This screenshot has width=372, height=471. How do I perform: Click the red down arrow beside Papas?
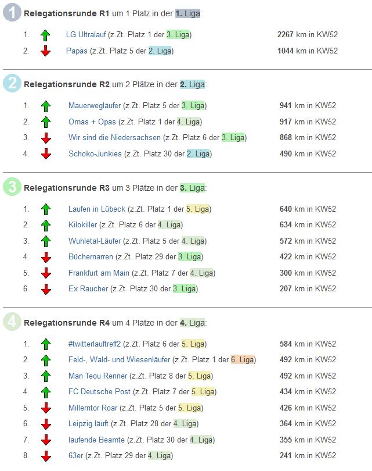coord(46,51)
